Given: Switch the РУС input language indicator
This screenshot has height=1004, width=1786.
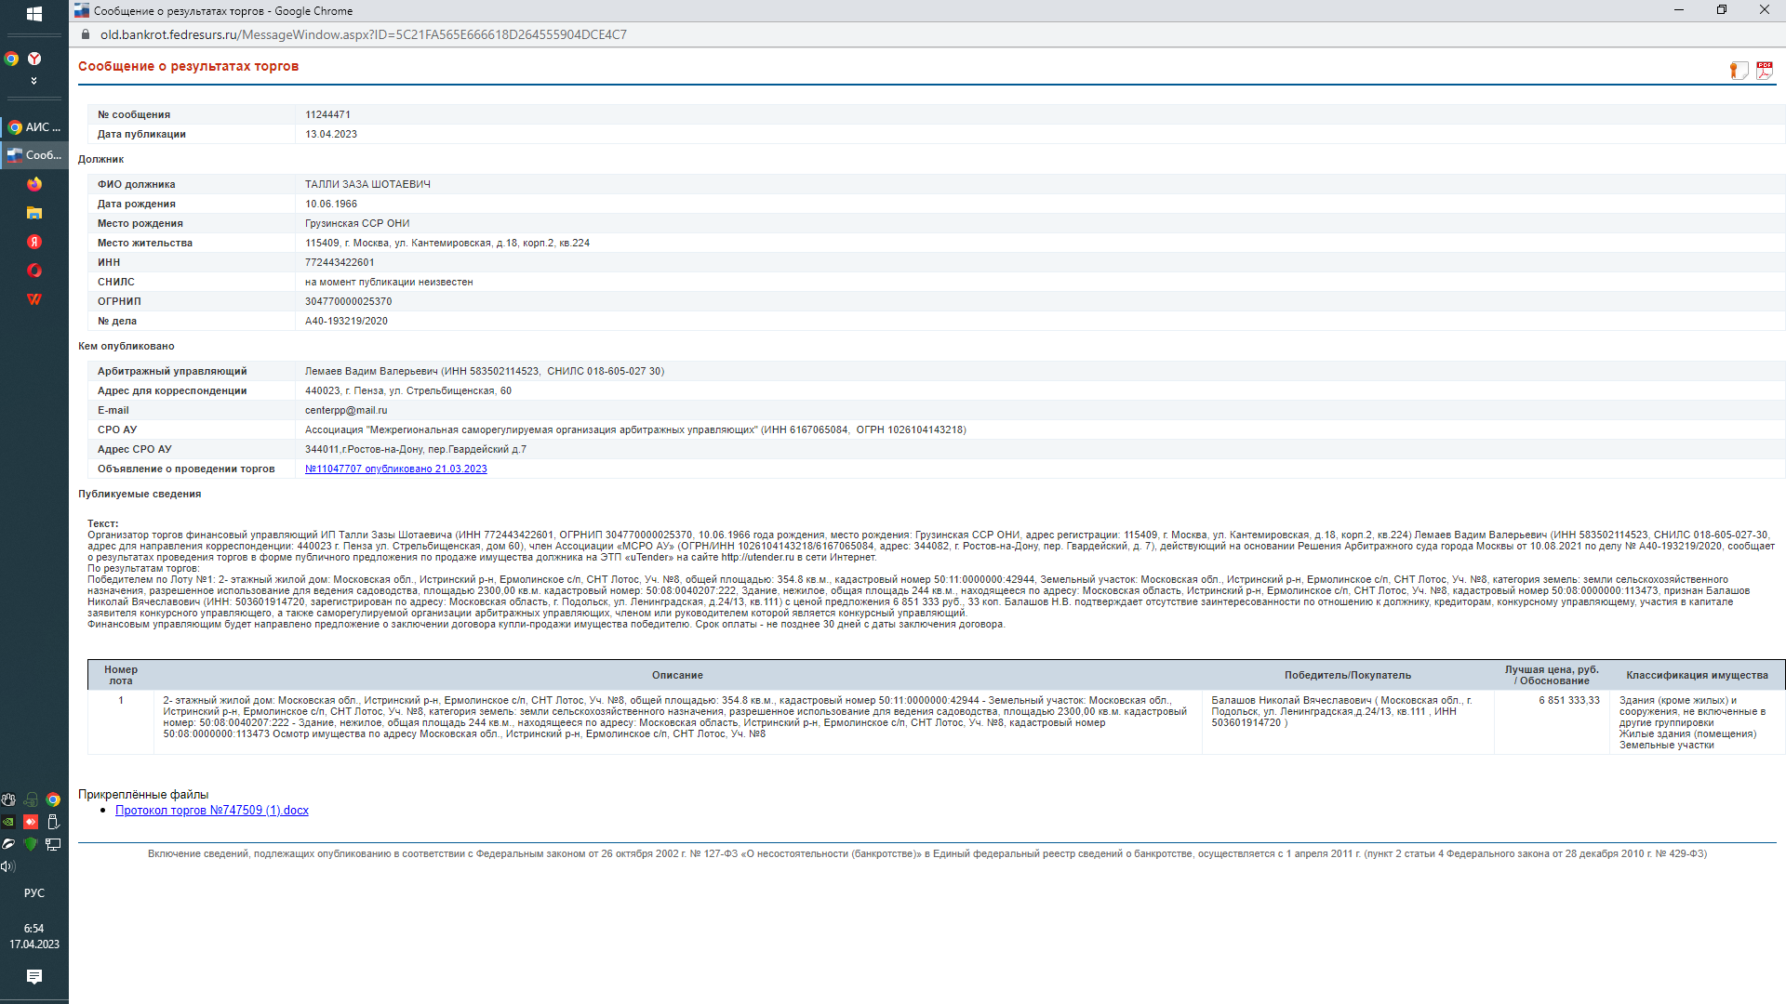Looking at the screenshot, I should tap(34, 893).
